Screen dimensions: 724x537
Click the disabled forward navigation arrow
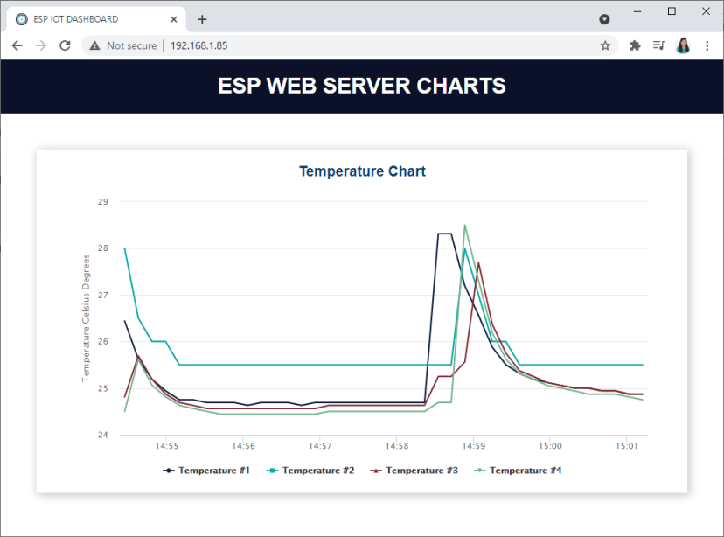[x=40, y=45]
